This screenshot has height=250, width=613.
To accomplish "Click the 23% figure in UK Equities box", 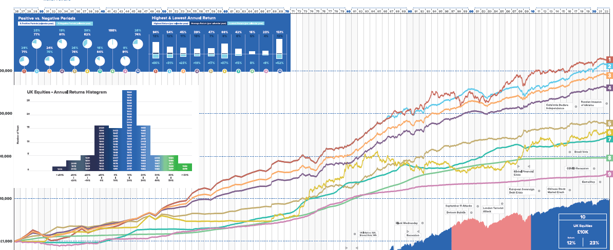I will [x=594, y=243].
